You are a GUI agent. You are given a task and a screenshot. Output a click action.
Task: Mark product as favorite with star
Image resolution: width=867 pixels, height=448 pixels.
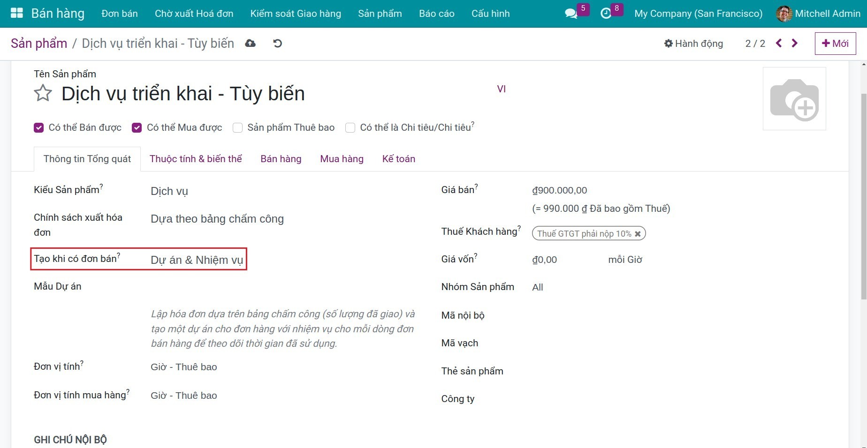pyautogui.click(x=43, y=93)
